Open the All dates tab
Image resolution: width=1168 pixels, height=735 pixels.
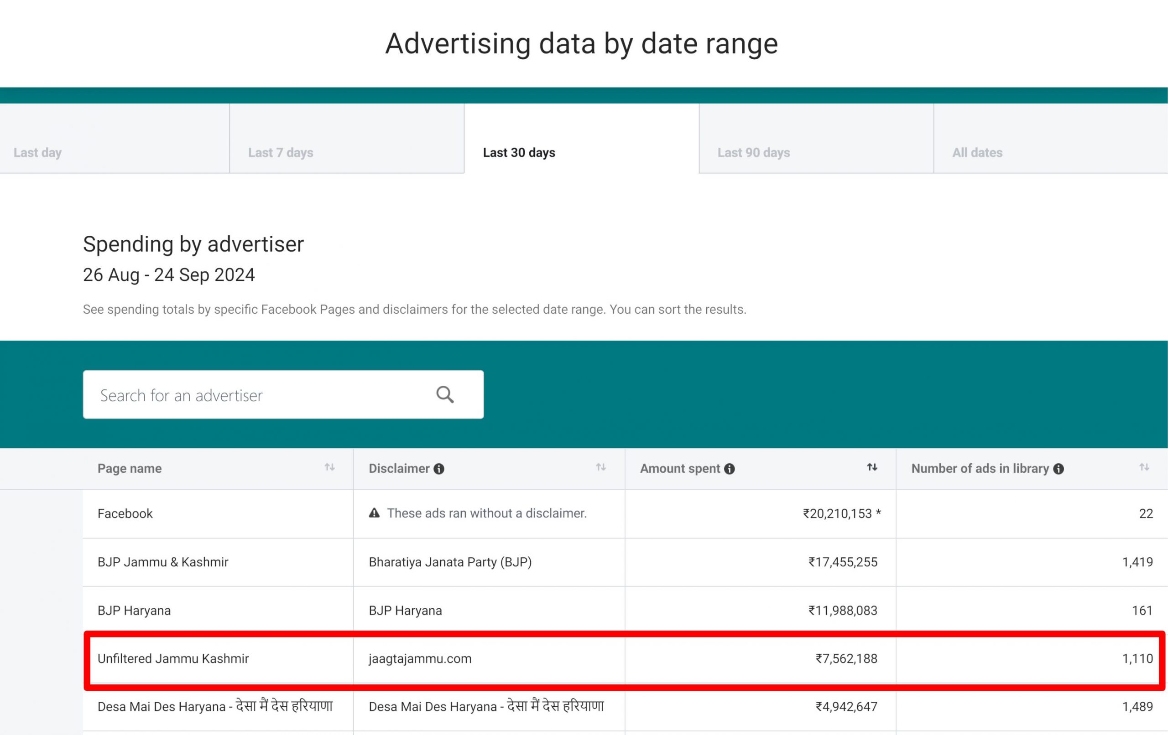[1051, 138]
